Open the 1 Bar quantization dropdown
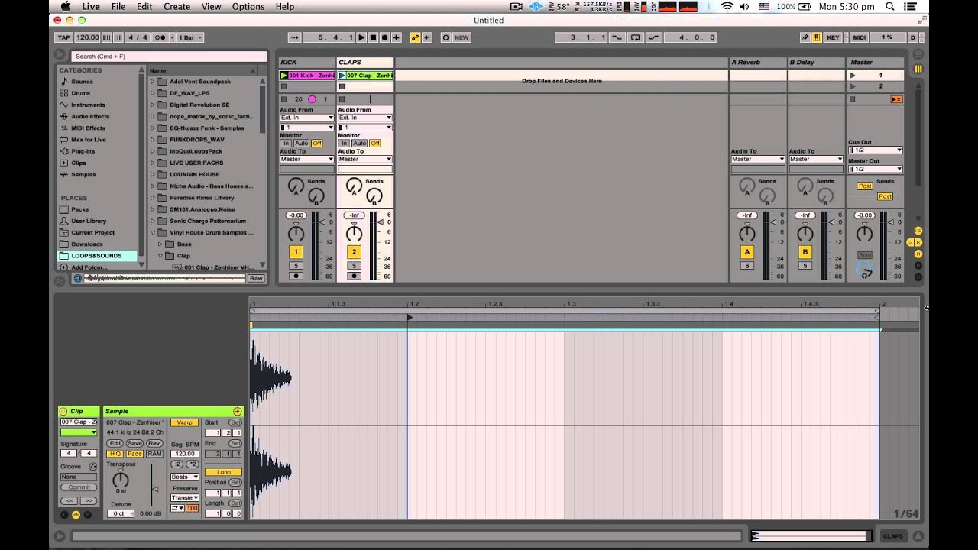978x550 pixels. click(x=190, y=37)
